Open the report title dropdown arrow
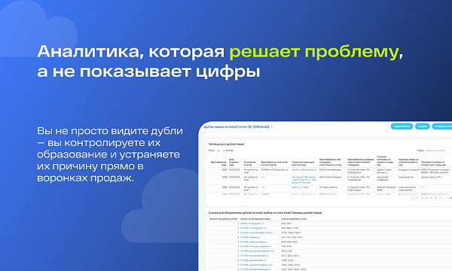 272,127
